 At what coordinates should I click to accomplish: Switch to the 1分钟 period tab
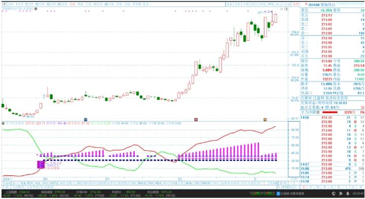pyautogui.click(x=19, y=4)
